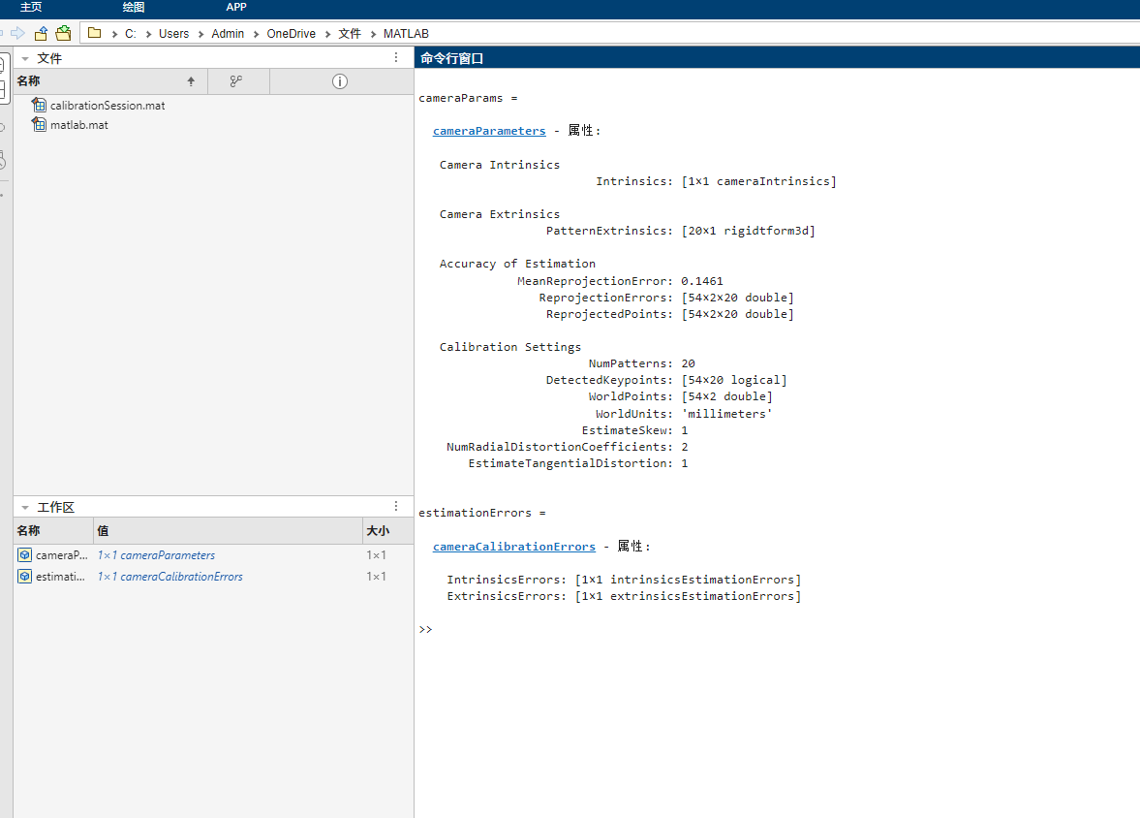Select OneDrive in the path breadcrumb
Screen dimensions: 1140x818
point(291,34)
